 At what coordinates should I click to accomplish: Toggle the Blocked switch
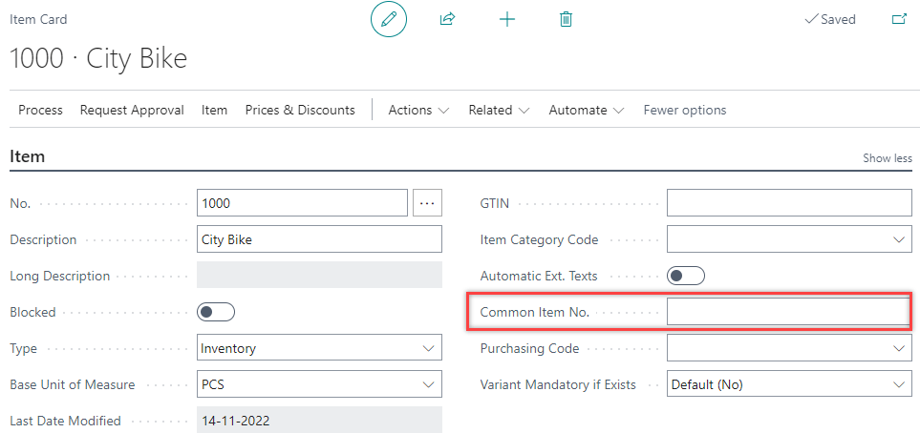pos(216,312)
